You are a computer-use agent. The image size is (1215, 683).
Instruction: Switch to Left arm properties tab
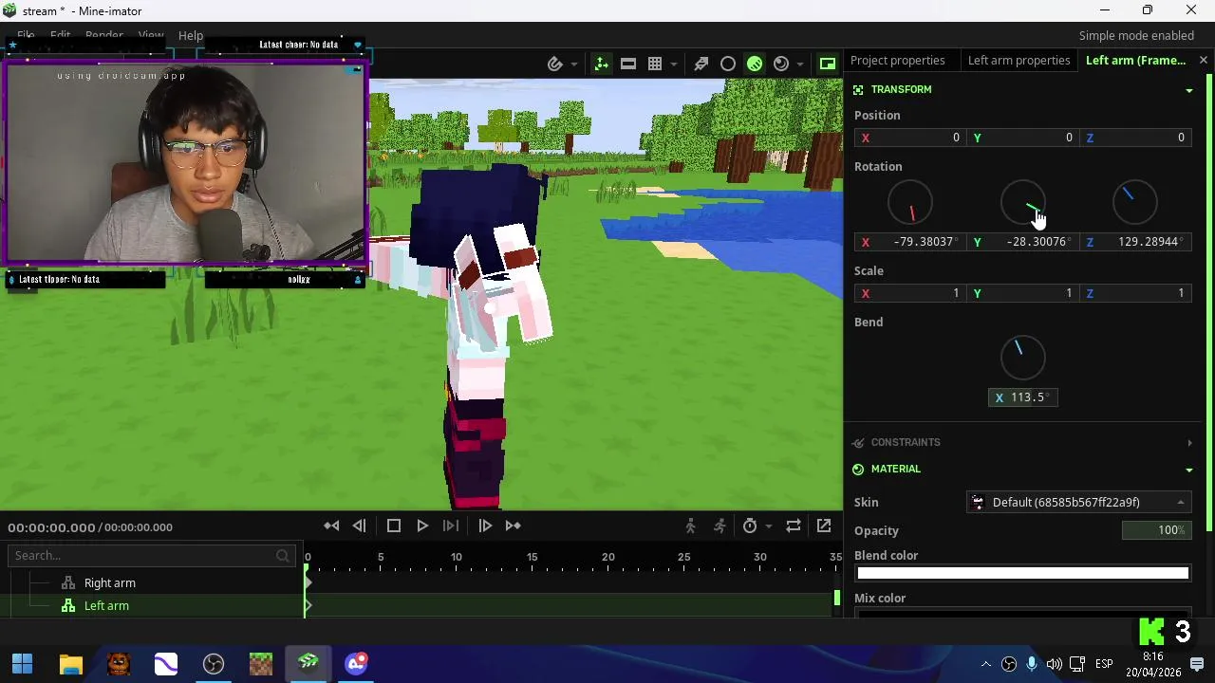pos(1019,60)
